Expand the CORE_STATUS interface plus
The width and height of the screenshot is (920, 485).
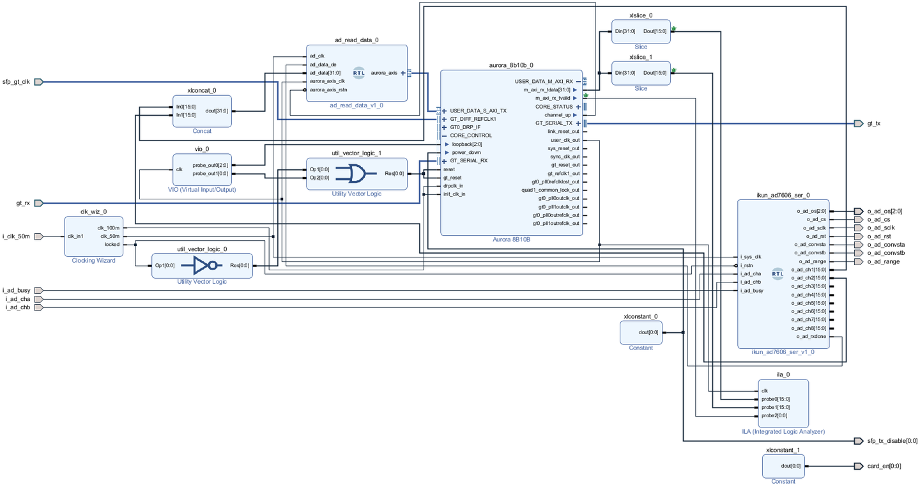(x=578, y=107)
